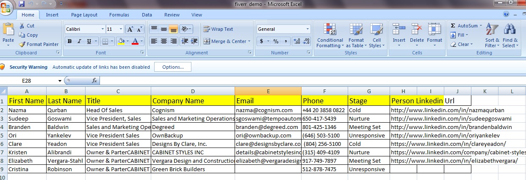The image size is (526, 180).
Task: Click the Format Painter brush icon
Action: click(x=22, y=44)
